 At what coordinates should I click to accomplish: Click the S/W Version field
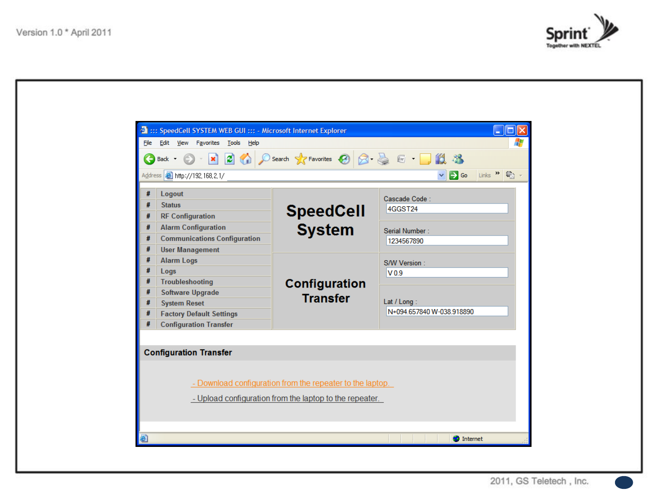tap(447, 273)
